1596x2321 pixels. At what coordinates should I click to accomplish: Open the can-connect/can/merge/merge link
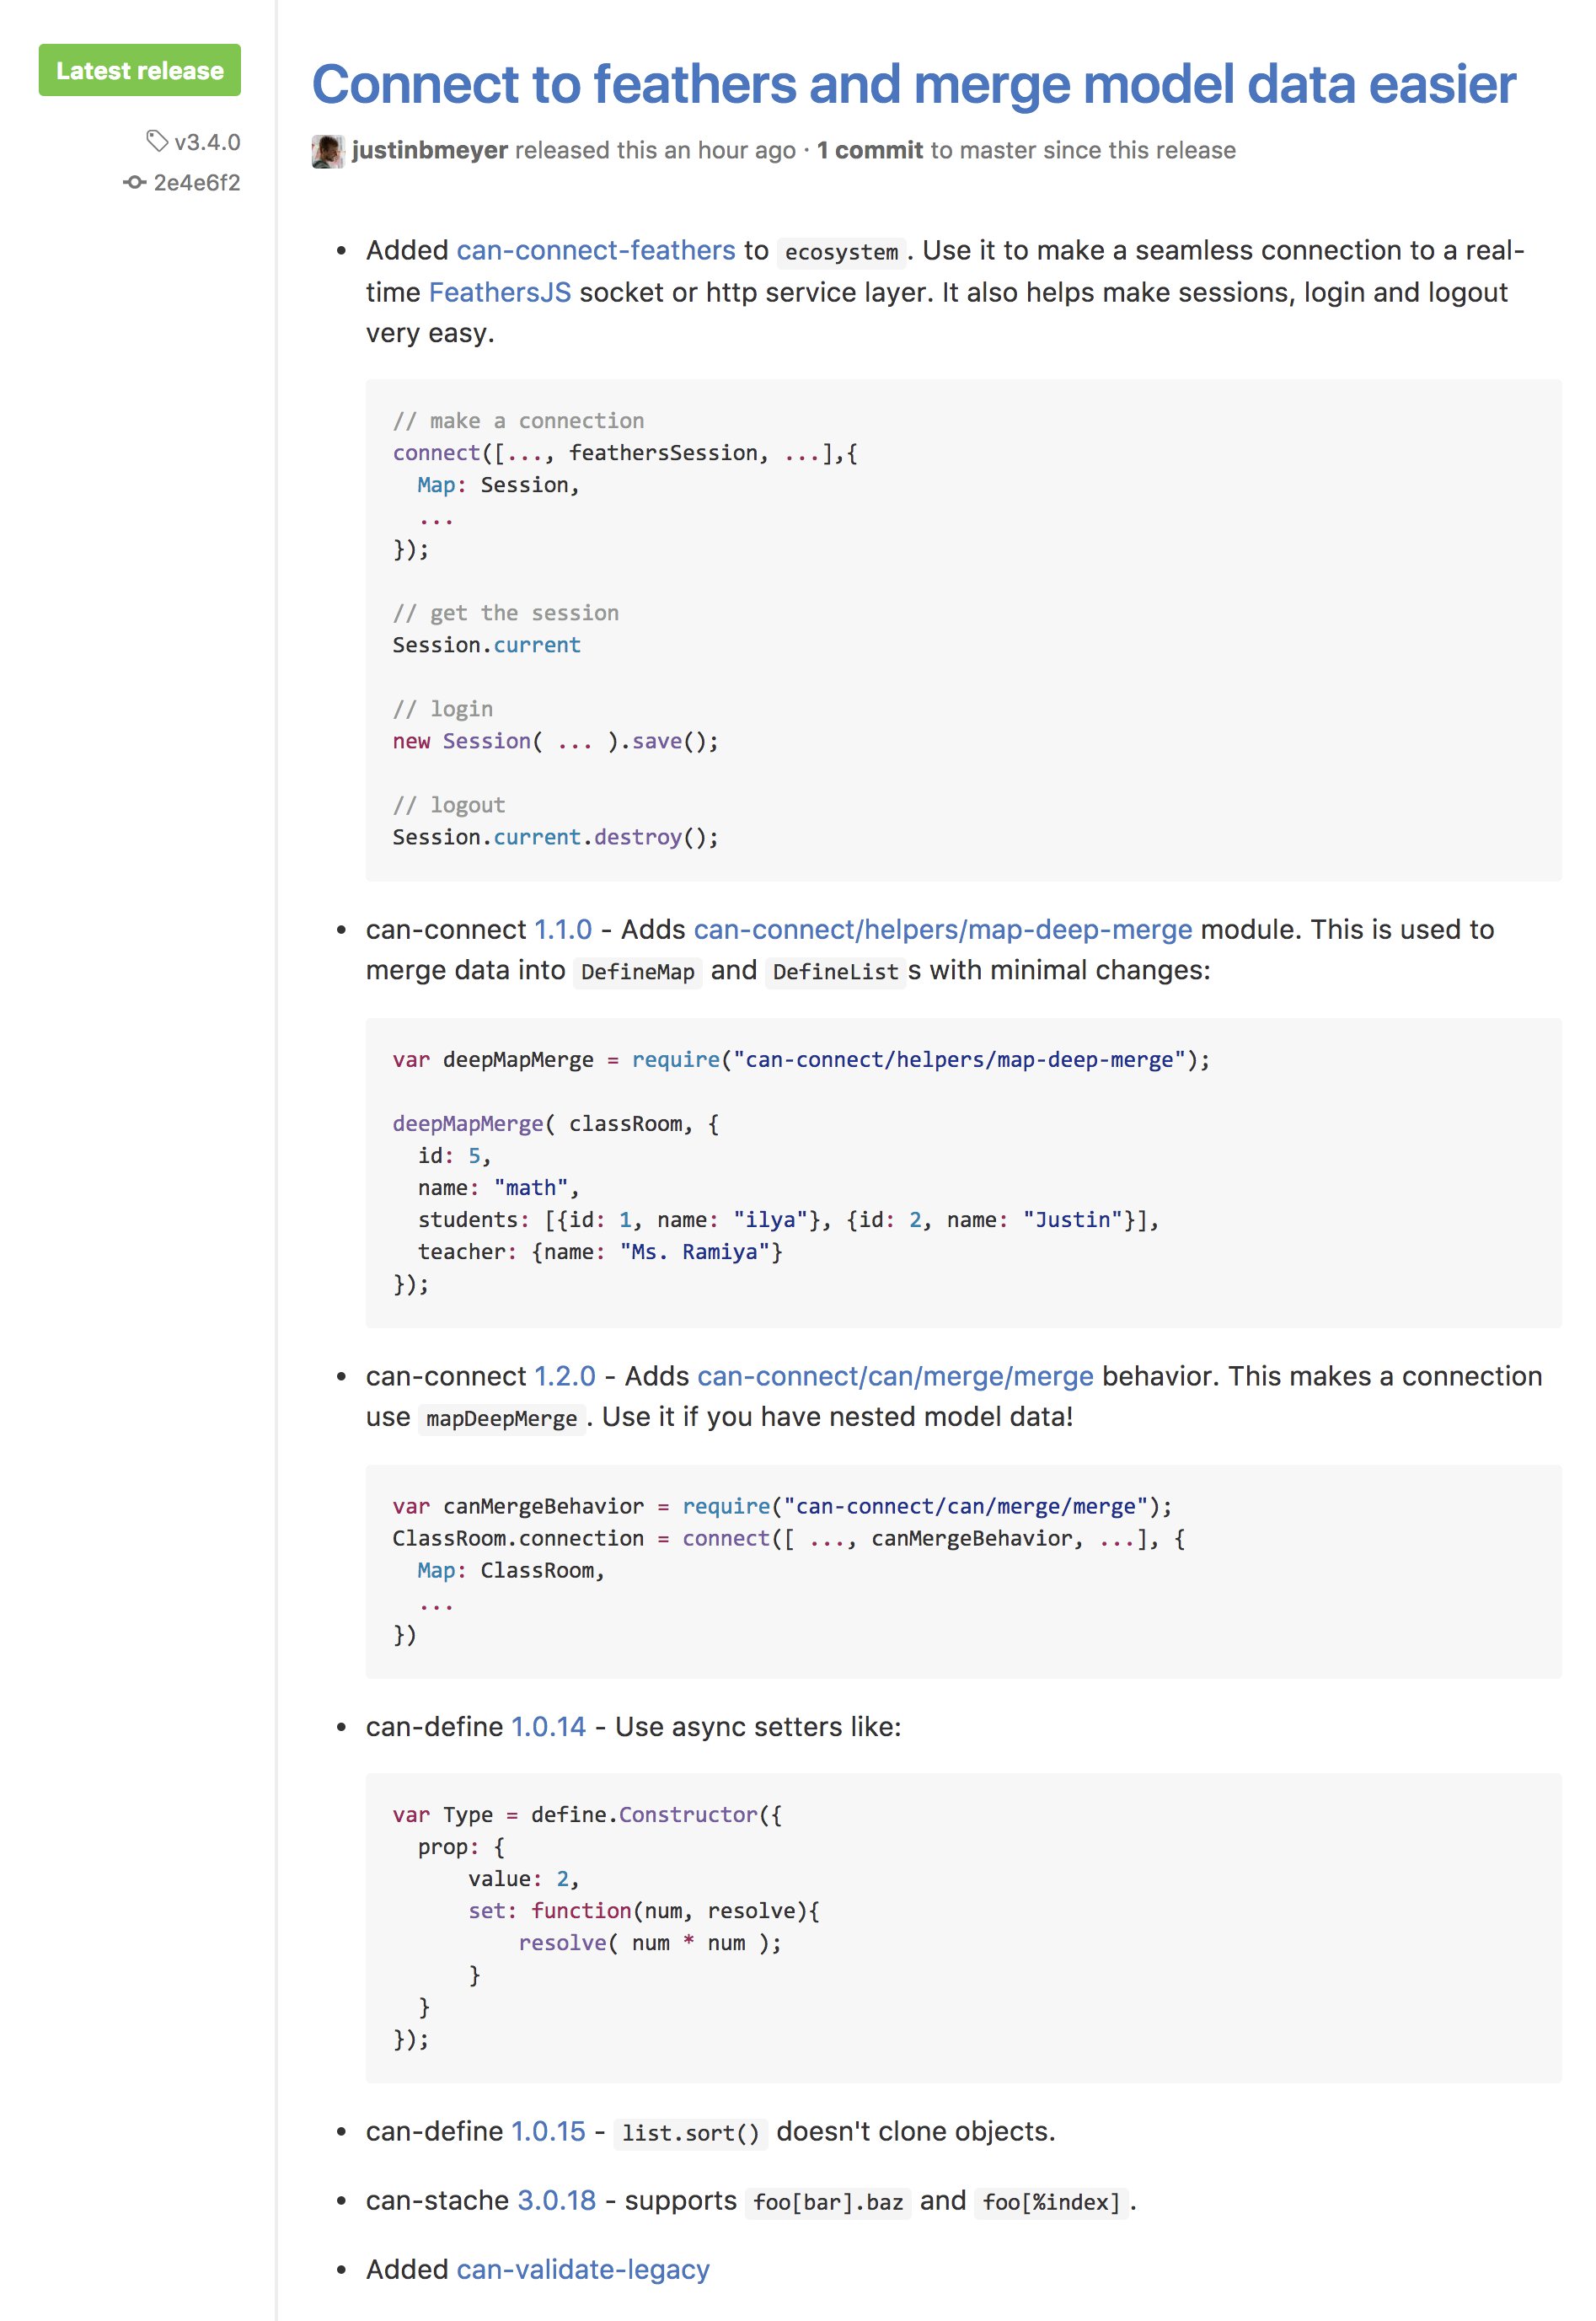point(895,1376)
